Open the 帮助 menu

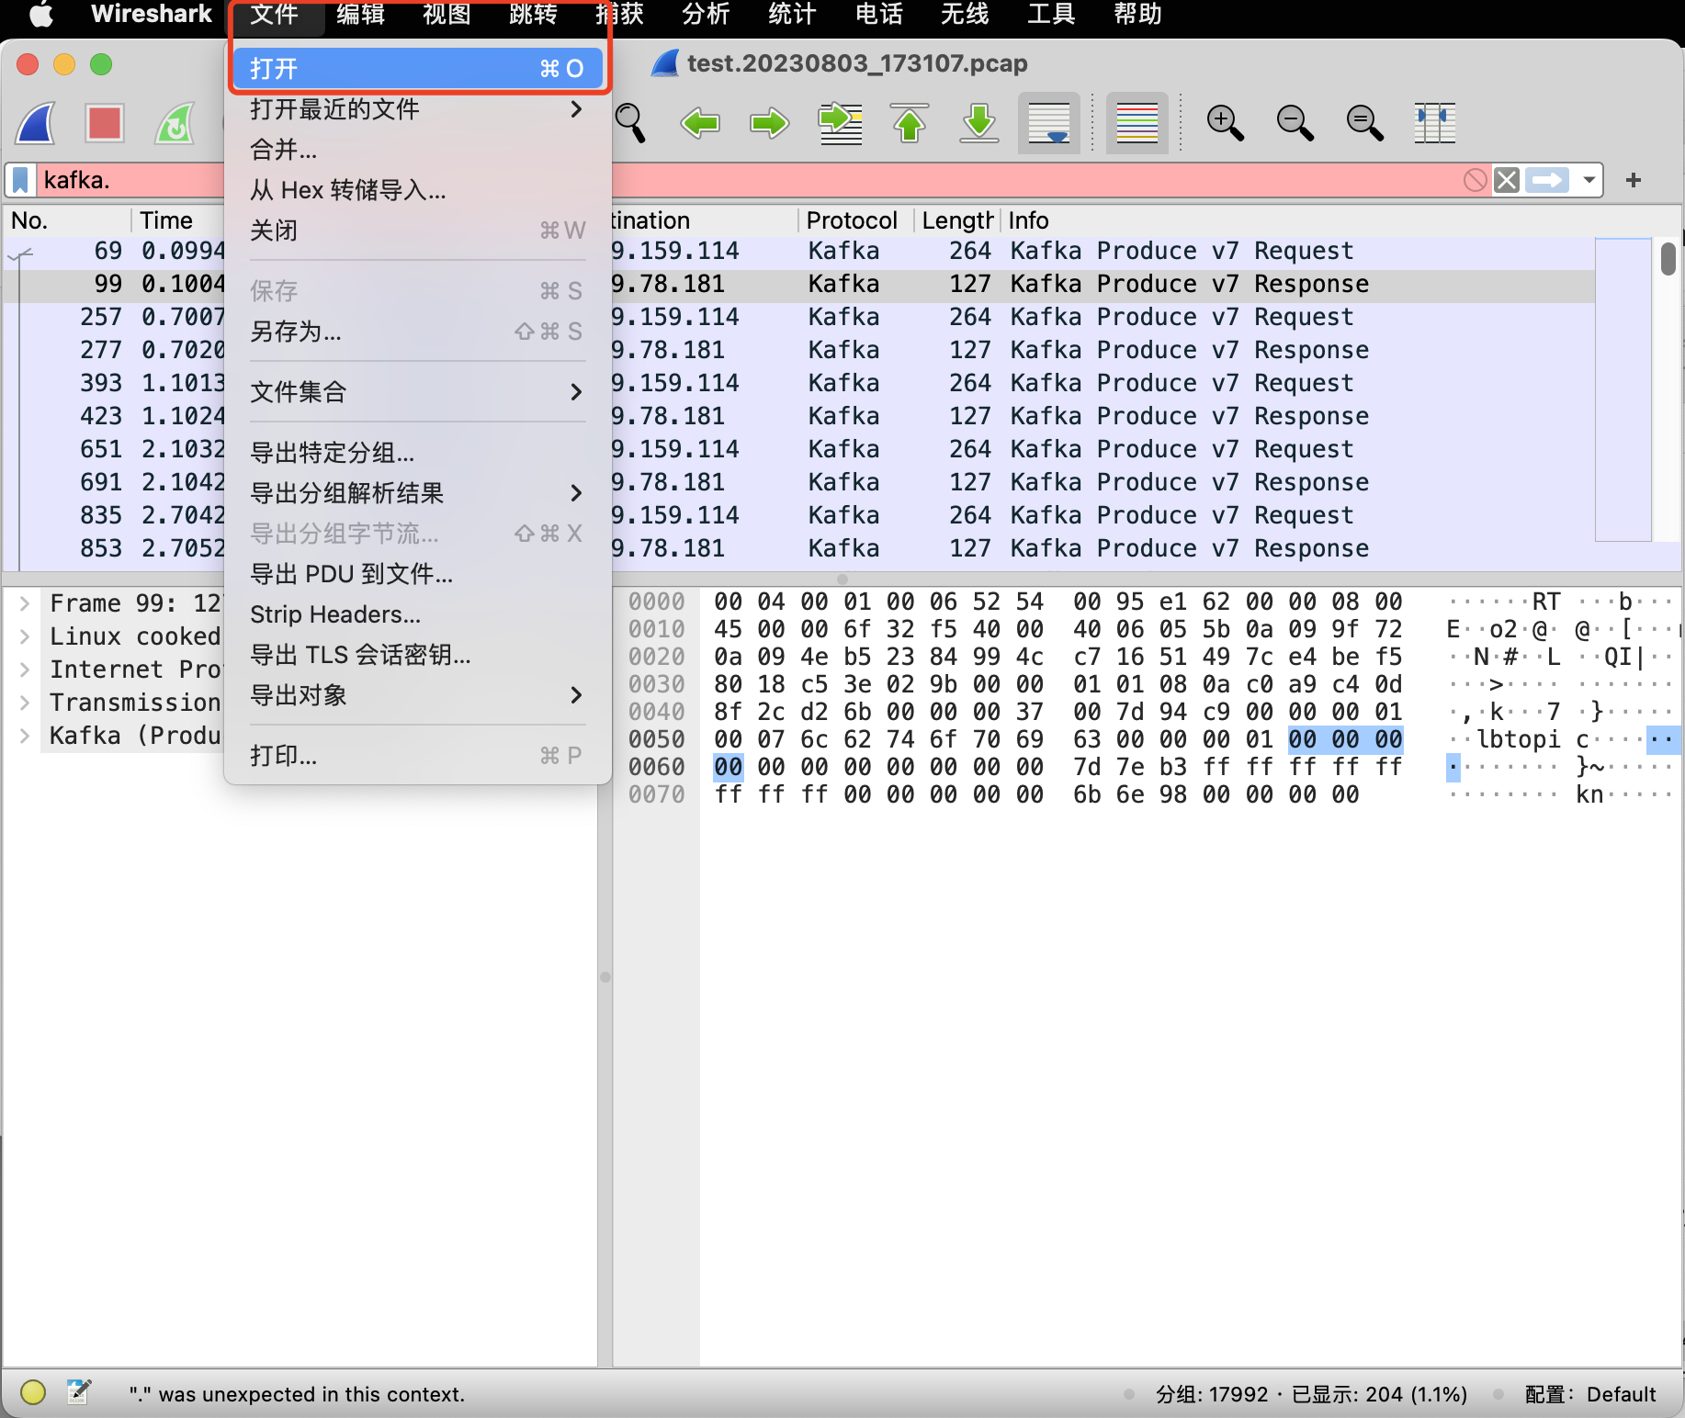(1137, 15)
